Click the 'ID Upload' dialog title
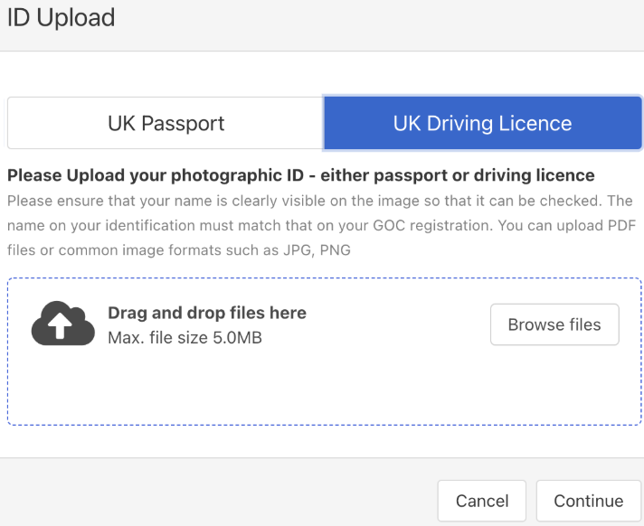Viewport: 644px width, 526px height. [61, 17]
